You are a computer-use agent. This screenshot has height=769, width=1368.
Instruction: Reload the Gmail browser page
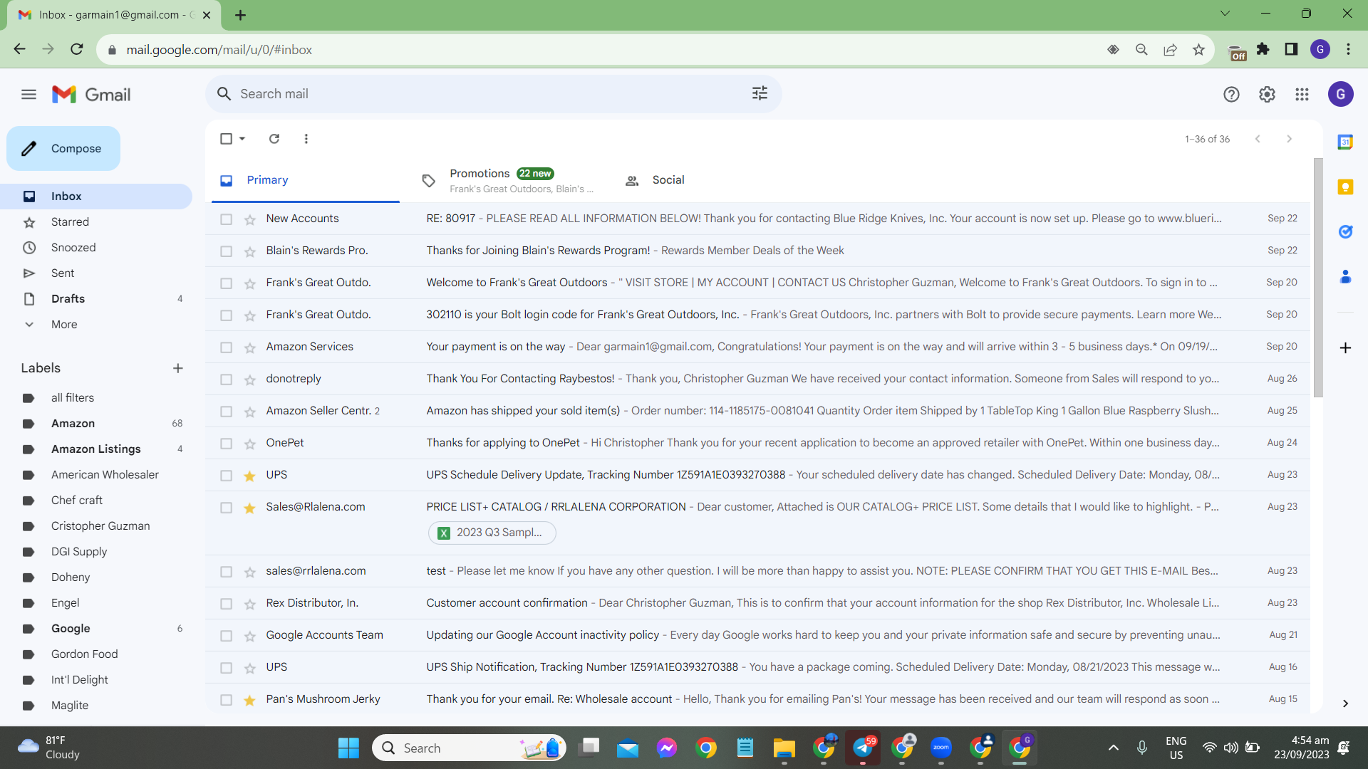pos(77,49)
